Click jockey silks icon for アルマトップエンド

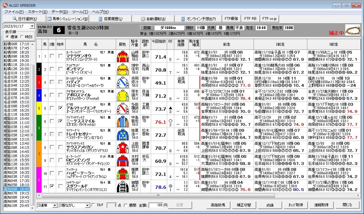(123, 108)
